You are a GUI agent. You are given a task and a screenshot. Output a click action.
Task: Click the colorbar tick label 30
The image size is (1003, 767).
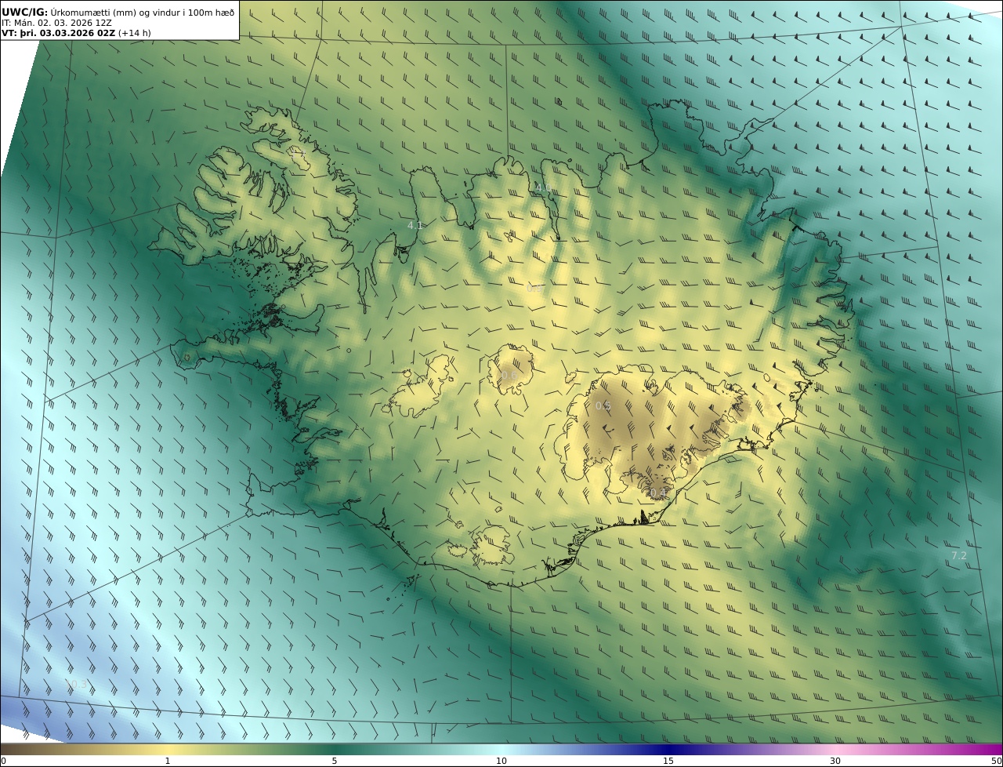pos(835,761)
